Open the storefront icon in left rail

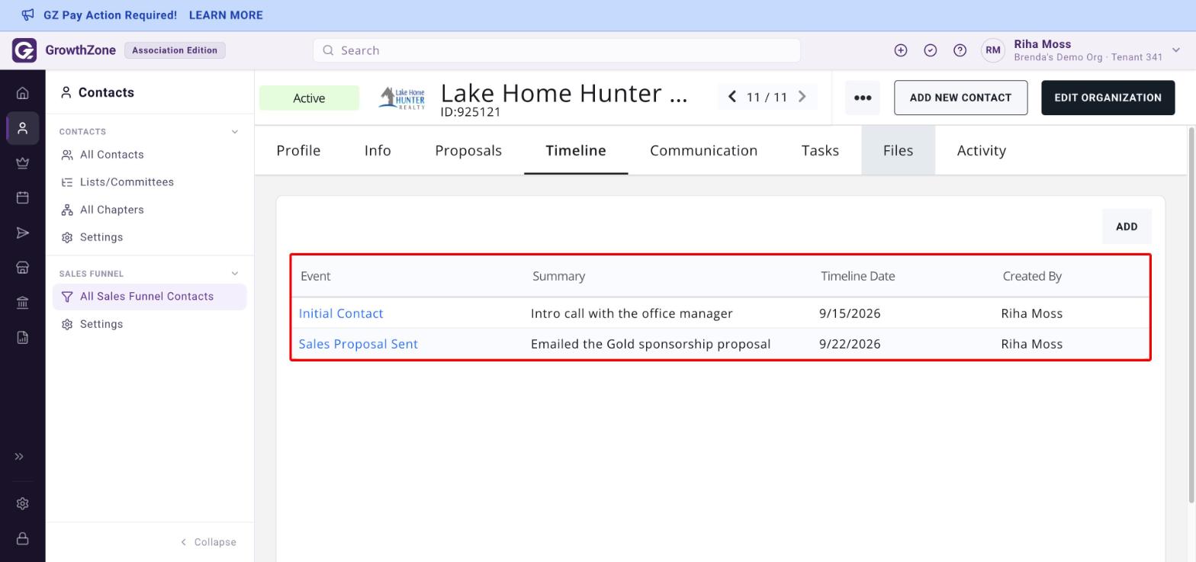tap(22, 268)
